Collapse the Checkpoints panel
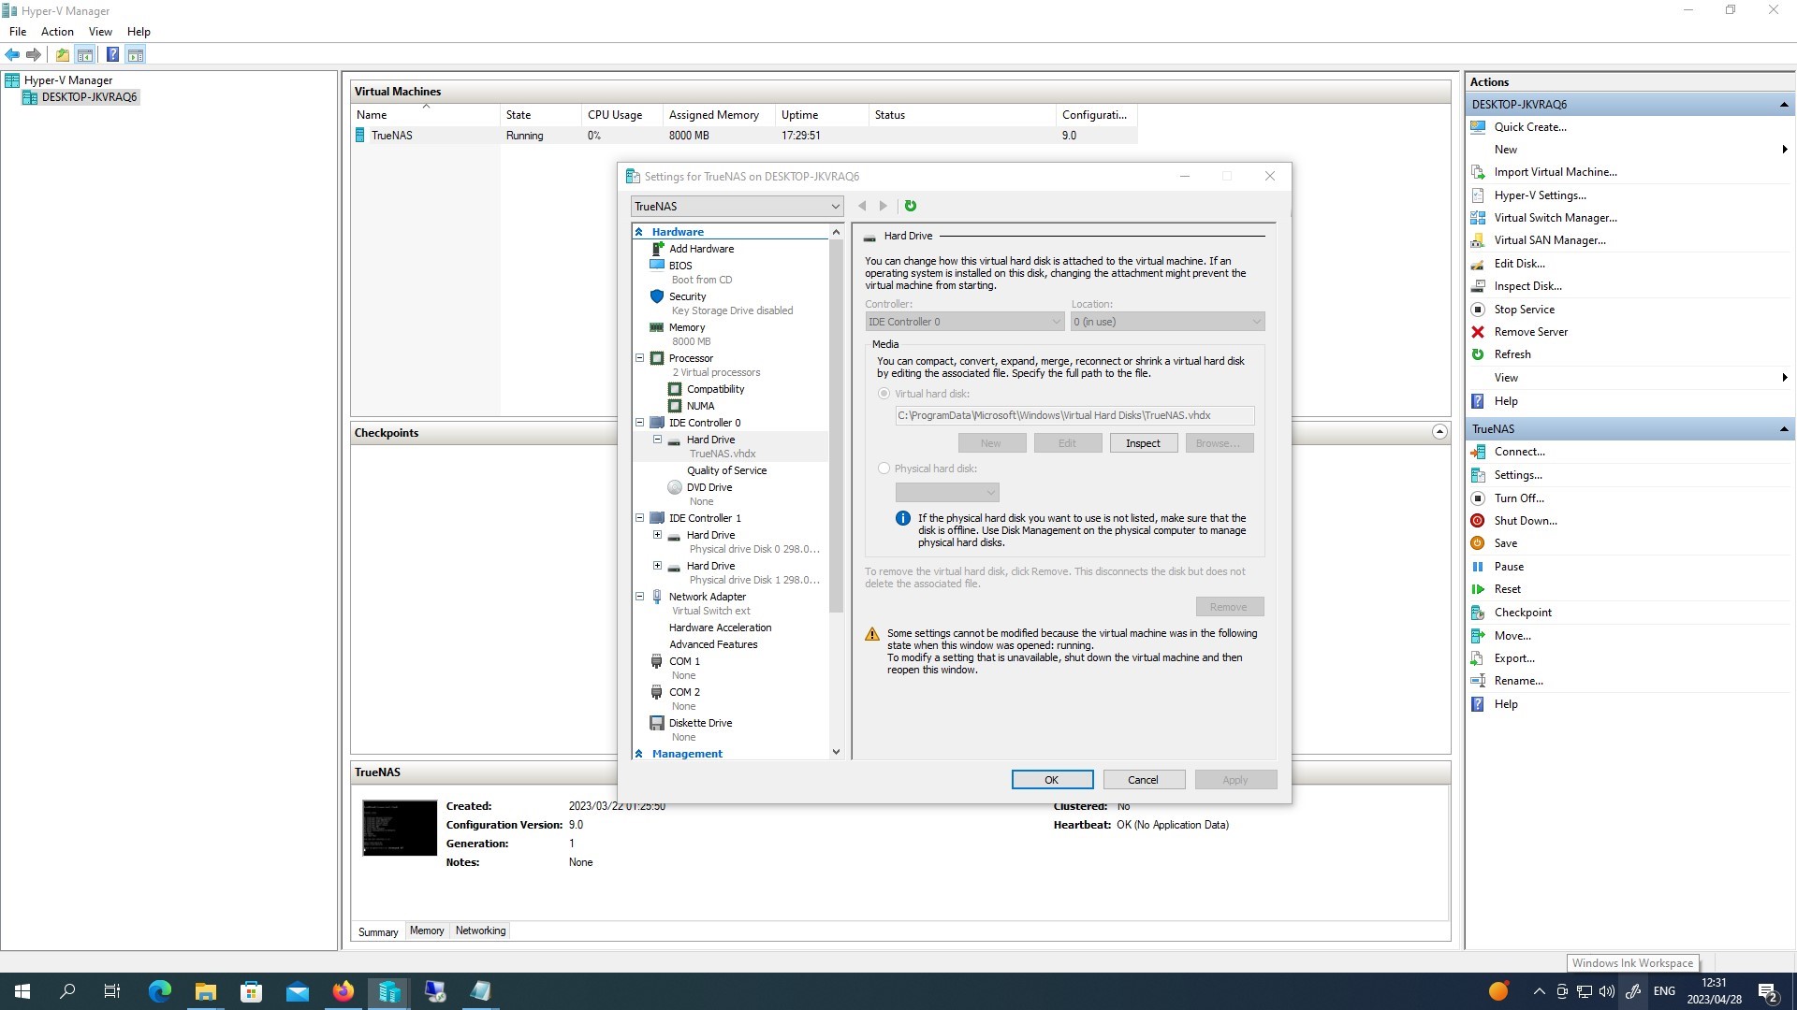The width and height of the screenshot is (1797, 1010). 1439,432
